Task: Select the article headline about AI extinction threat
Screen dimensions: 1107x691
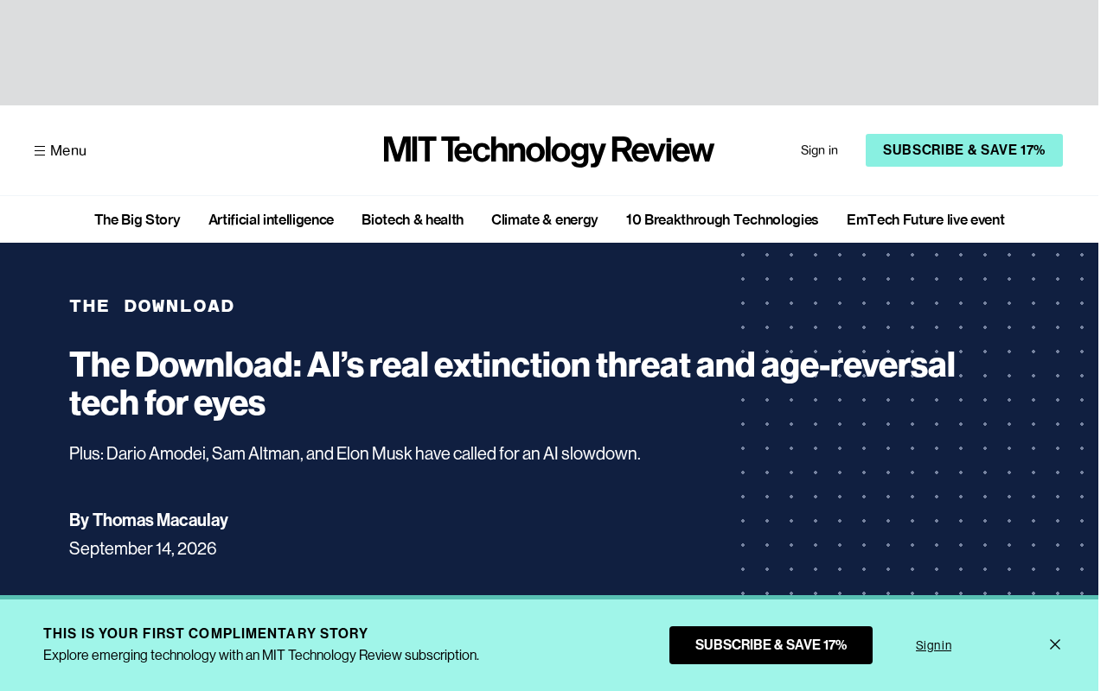Action: (x=512, y=384)
